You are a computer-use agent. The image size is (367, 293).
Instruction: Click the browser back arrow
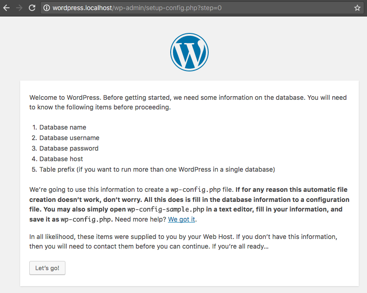point(6,8)
